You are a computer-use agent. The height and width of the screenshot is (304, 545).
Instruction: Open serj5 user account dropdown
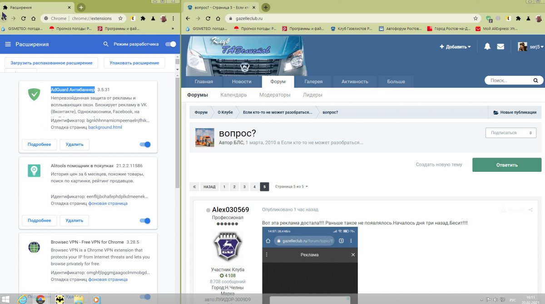pyautogui.click(x=531, y=46)
